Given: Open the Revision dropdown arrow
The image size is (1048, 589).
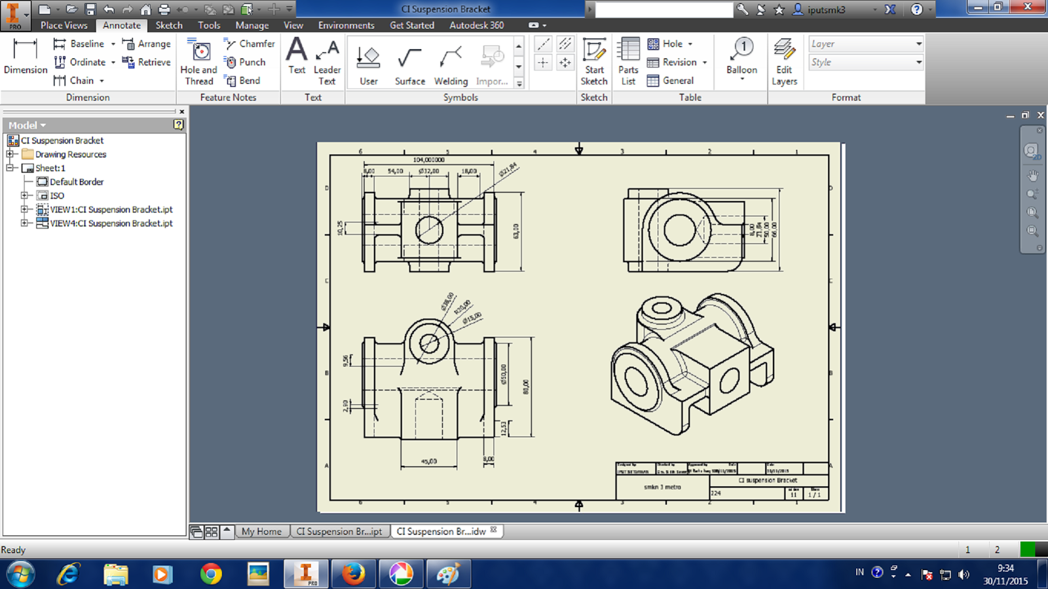Looking at the screenshot, I should (705, 62).
